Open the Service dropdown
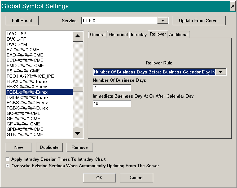 click(163, 21)
